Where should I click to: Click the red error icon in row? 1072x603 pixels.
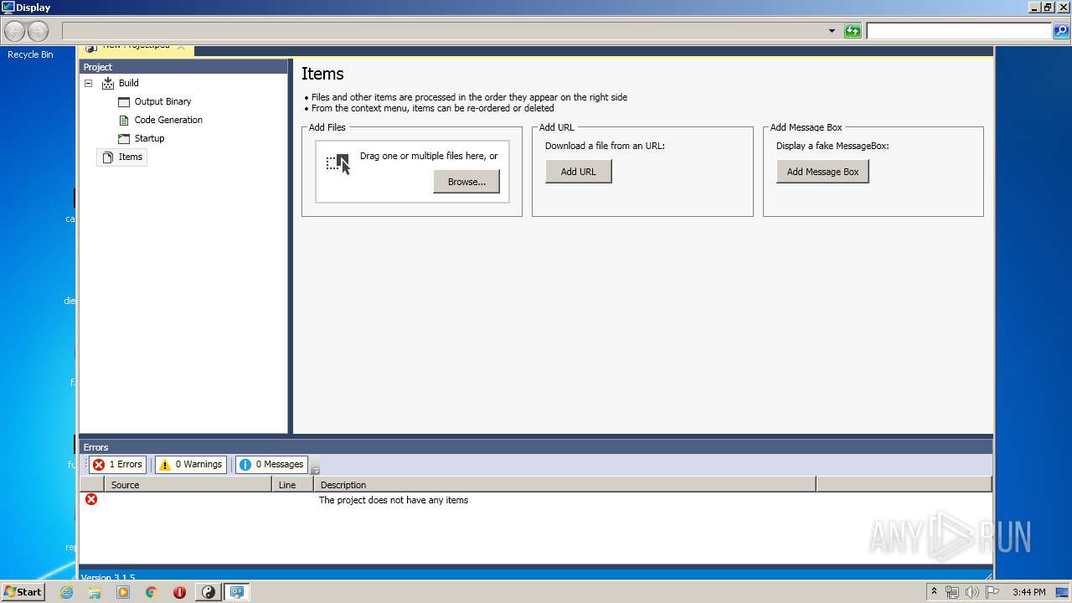pyautogui.click(x=91, y=499)
